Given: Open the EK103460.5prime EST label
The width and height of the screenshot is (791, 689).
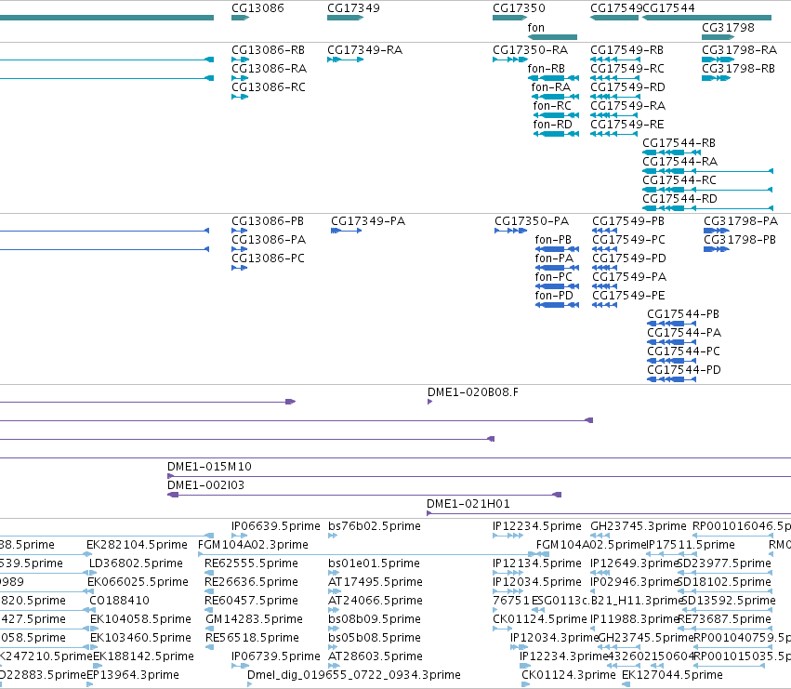Looking at the screenshot, I should 140,638.
